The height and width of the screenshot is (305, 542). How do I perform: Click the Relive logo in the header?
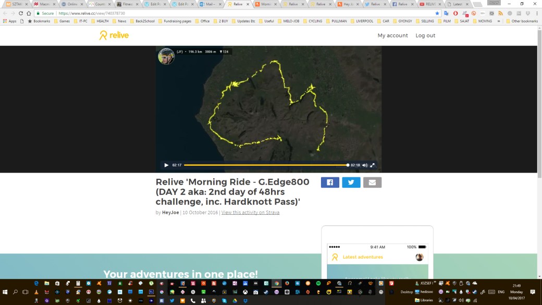point(114,35)
